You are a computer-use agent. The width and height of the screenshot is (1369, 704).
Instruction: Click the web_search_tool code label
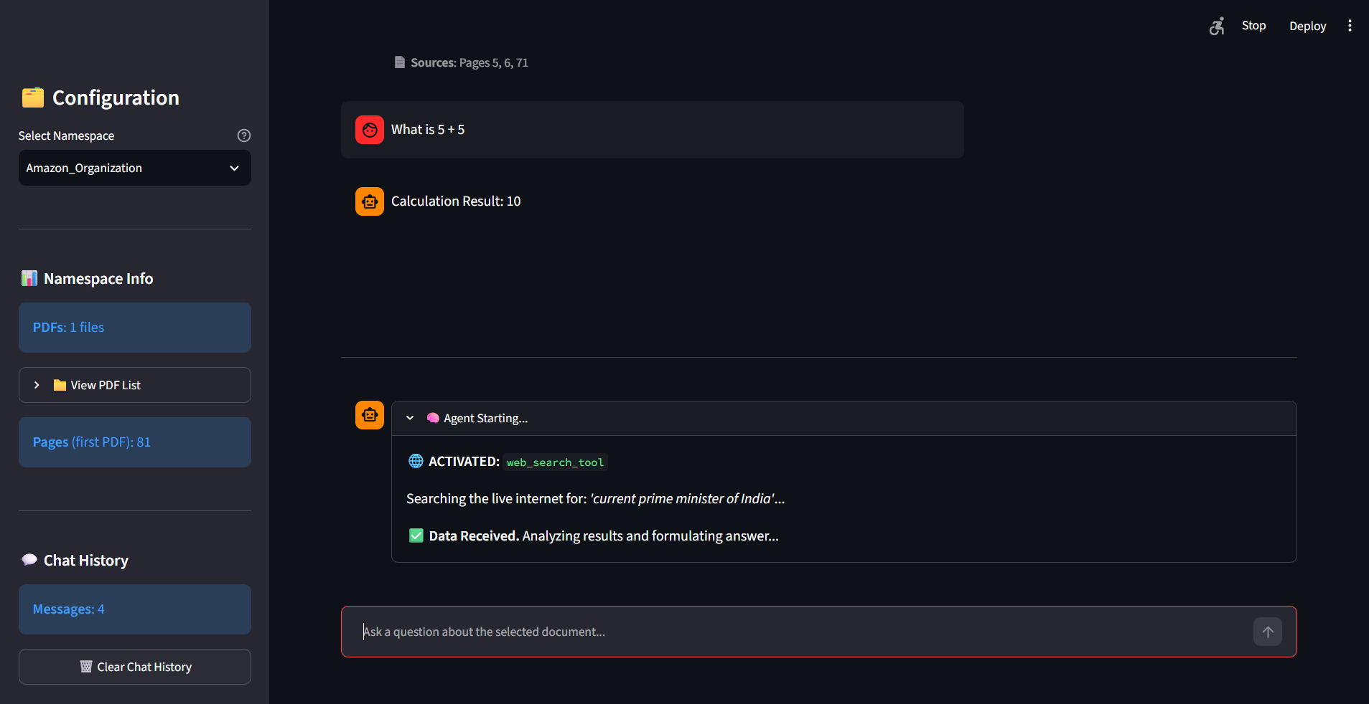click(555, 462)
